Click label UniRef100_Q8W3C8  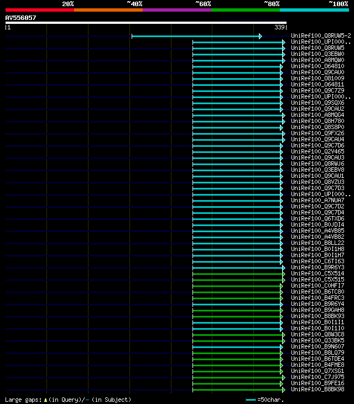click(x=317, y=334)
